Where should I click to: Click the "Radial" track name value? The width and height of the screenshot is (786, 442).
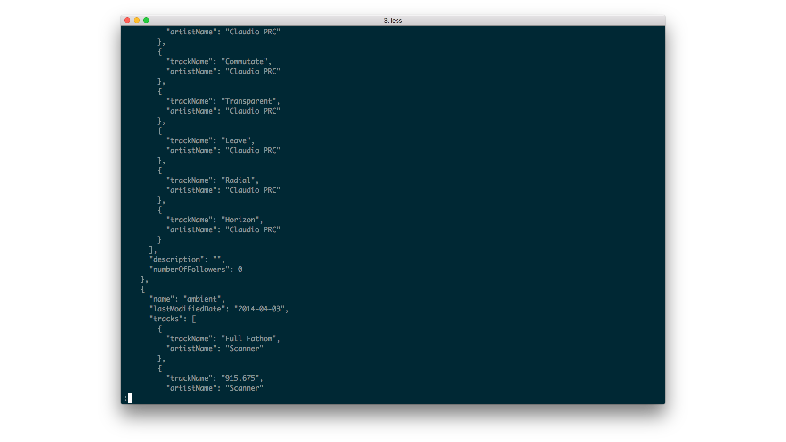pos(238,180)
